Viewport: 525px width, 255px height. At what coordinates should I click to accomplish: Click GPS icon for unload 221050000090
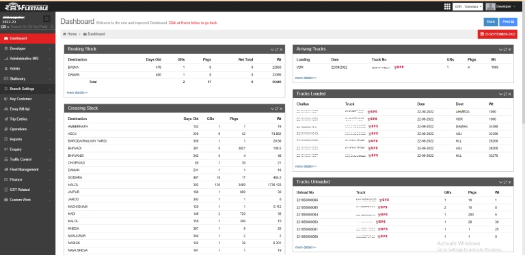tap(383, 237)
